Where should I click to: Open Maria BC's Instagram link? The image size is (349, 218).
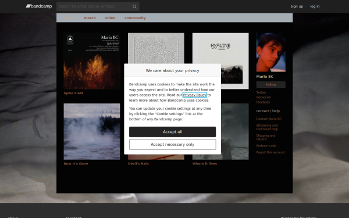(263, 97)
